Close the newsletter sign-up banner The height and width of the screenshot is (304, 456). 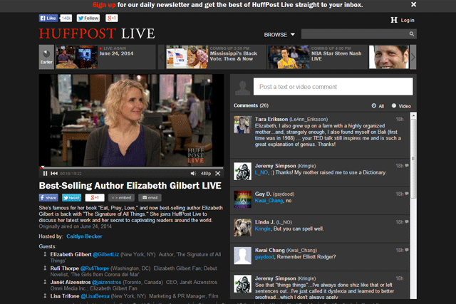[x=413, y=4]
